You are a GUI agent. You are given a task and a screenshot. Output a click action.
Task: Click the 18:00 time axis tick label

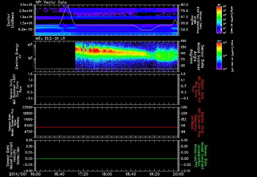(x=107, y=174)
